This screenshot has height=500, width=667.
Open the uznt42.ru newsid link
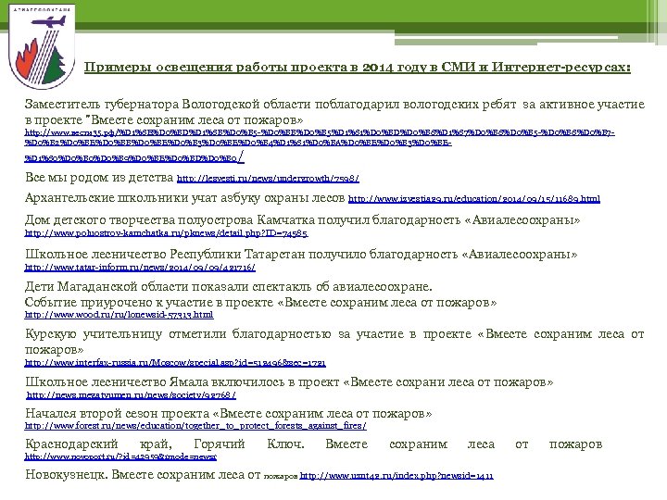396,476
